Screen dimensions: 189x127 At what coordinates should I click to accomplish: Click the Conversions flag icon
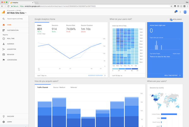3,60
